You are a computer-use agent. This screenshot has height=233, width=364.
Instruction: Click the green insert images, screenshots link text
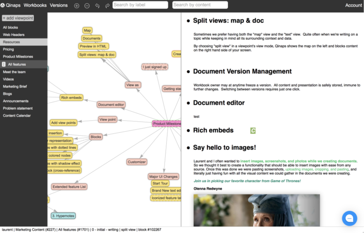click(x=299, y=161)
